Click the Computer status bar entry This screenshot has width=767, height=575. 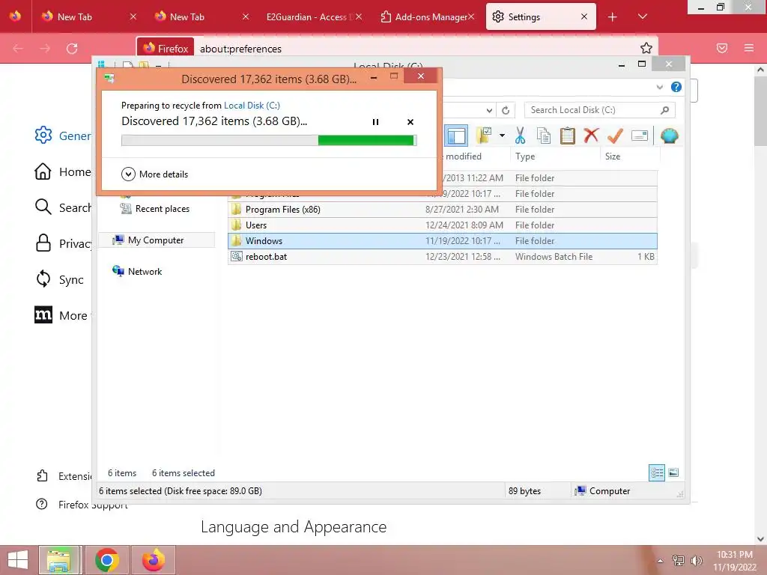pyautogui.click(x=603, y=491)
